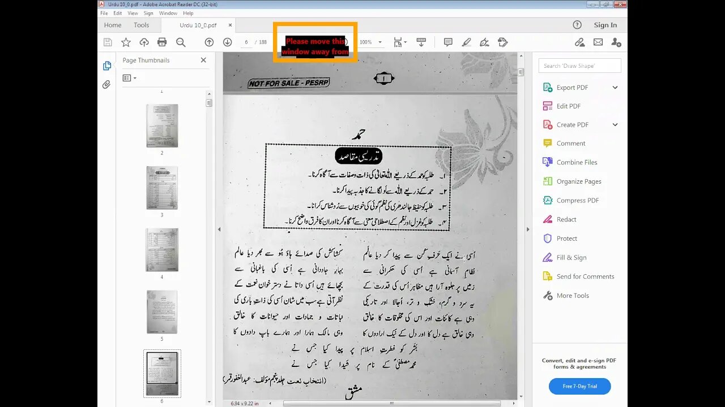The height and width of the screenshot is (407, 725).
Task: Send file by email envelope icon
Action: [598, 42]
